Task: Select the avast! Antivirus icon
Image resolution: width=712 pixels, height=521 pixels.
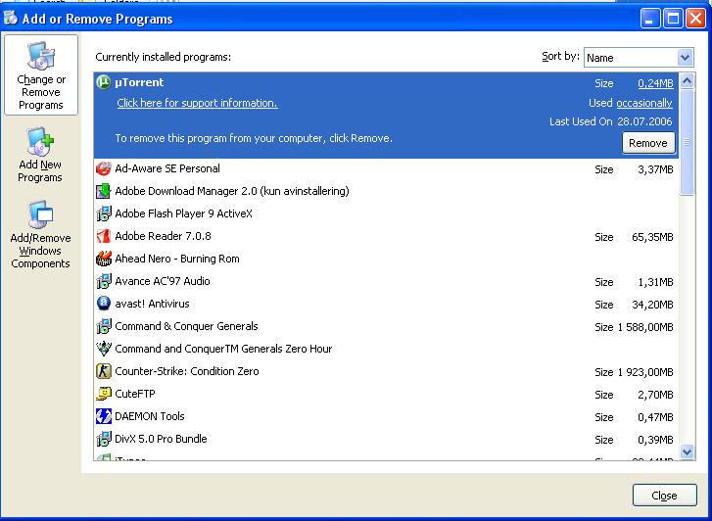Action: point(104,304)
